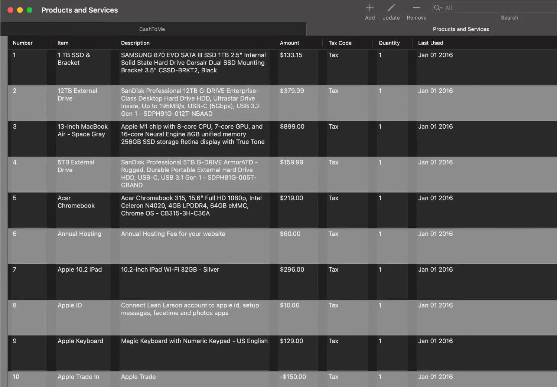557x387 pixels.
Task: Sort by the Item column header
Action: tap(63, 43)
